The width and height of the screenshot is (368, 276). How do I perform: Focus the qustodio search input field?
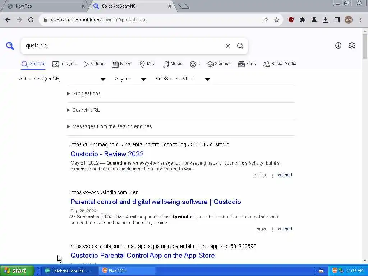click(x=122, y=46)
